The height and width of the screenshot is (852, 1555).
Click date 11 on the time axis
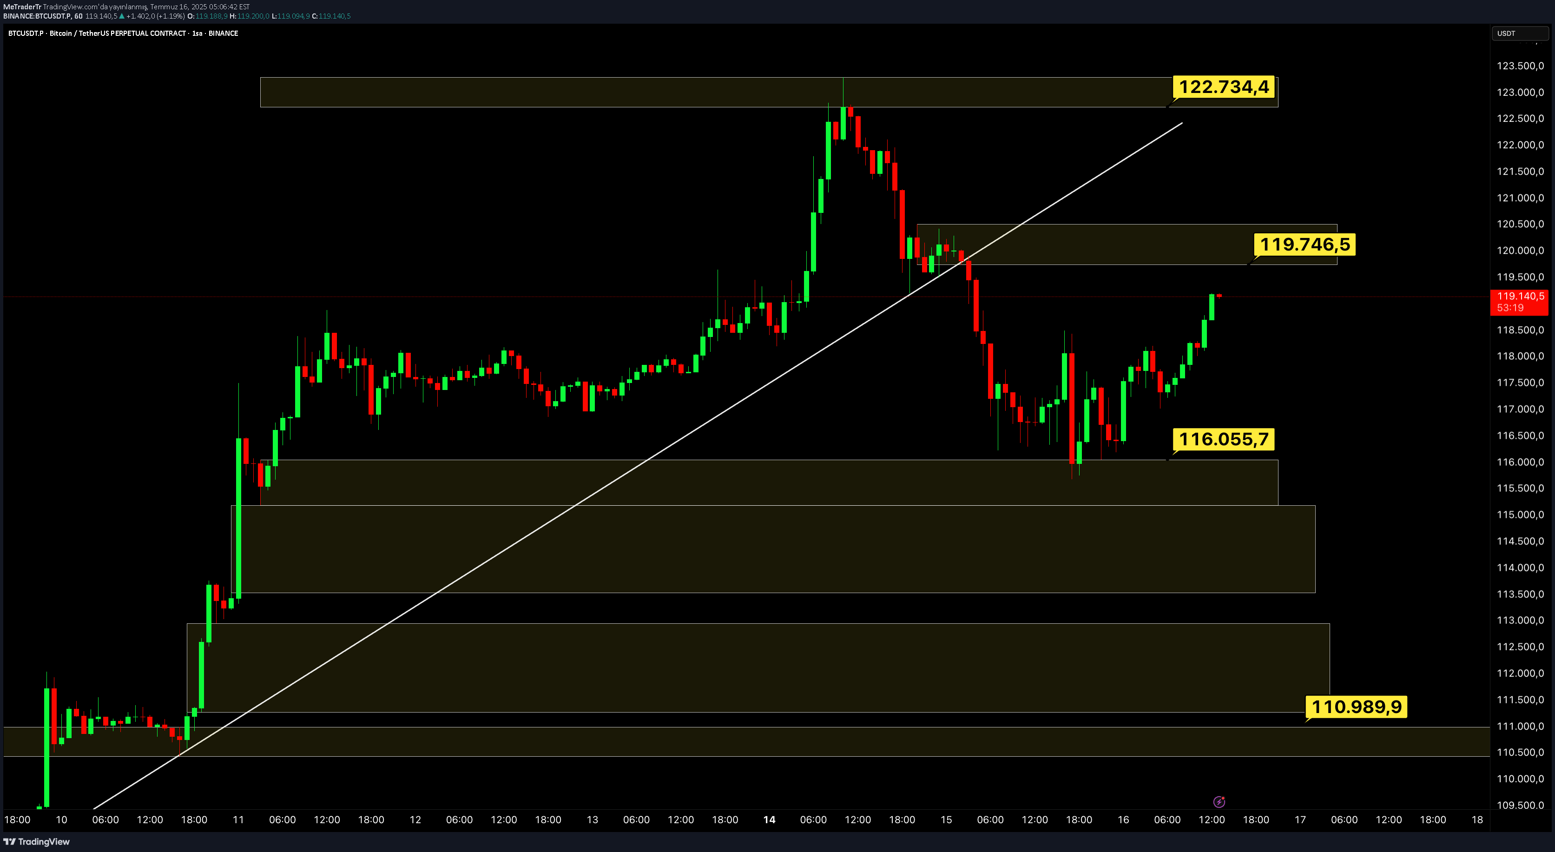pyautogui.click(x=238, y=820)
